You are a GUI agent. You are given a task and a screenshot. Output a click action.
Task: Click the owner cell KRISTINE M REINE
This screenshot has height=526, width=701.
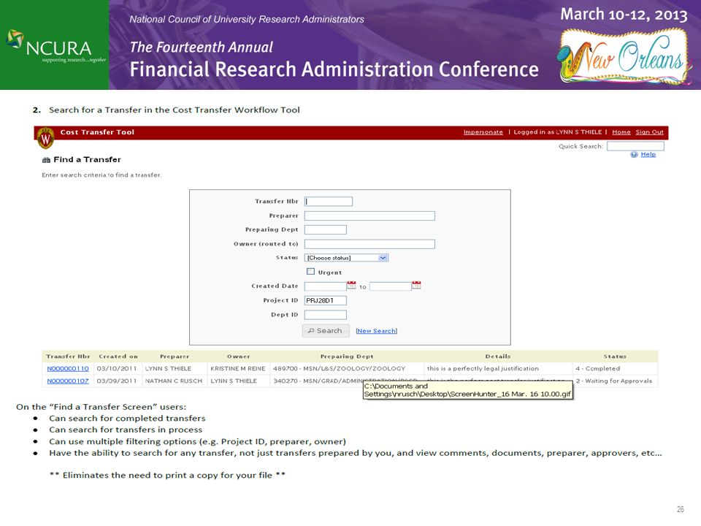click(x=238, y=368)
